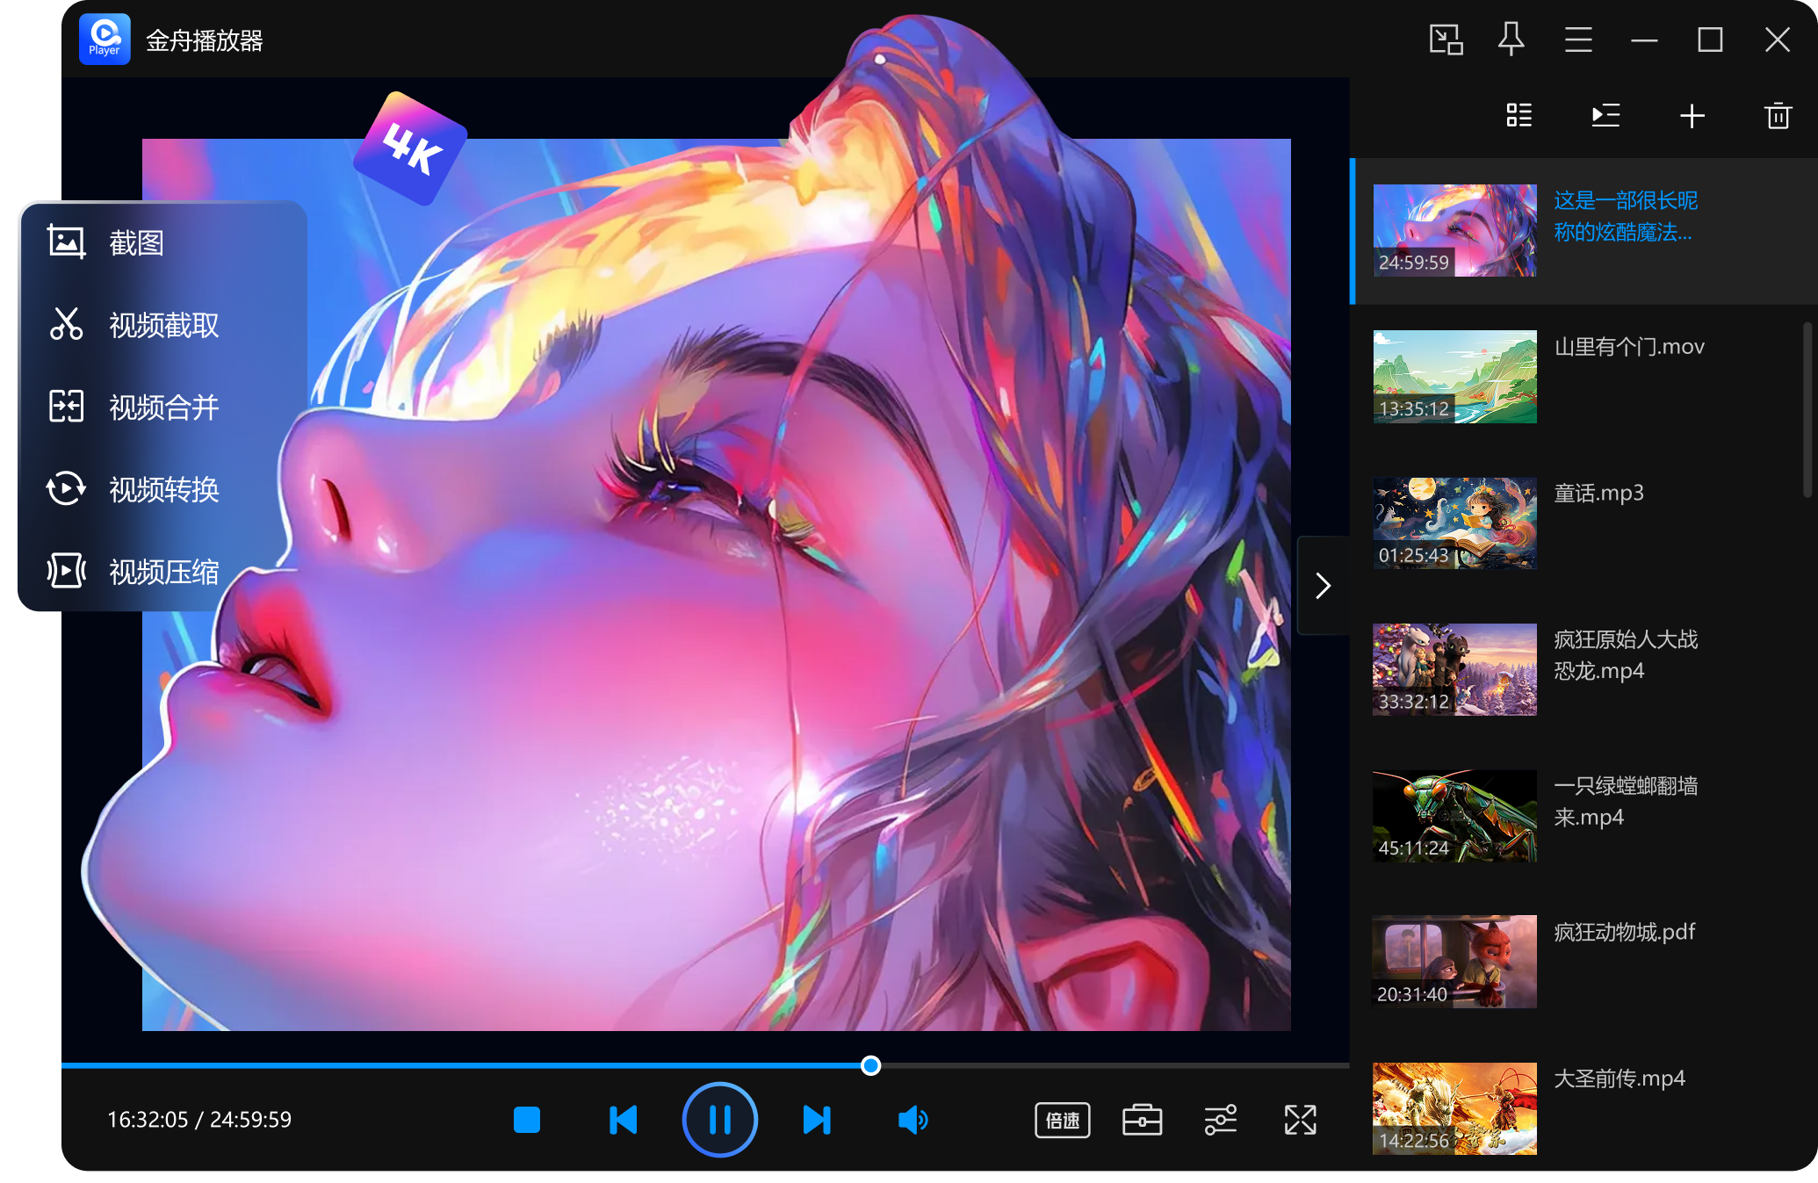The width and height of the screenshot is (1818, 1183).
Task: Enter fullscreen with the expand arrows icon
Action: tap(1300, 1120)
